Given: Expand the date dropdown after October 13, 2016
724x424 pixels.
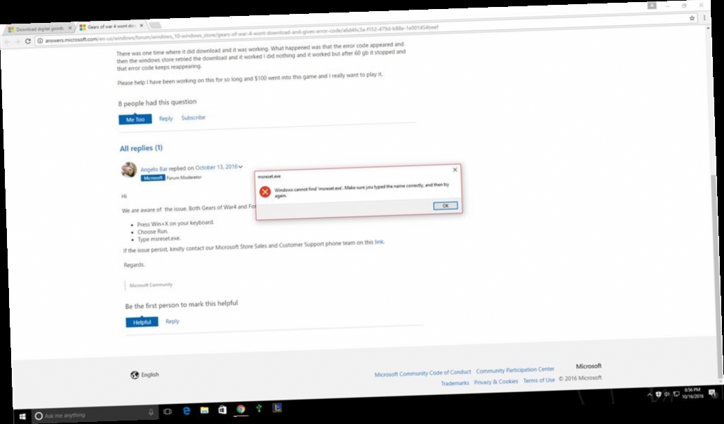Looking at the screenshot, I should click(x=240, y=166).
